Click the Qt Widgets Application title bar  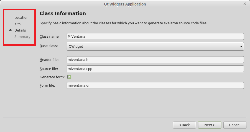coord(125,4)
